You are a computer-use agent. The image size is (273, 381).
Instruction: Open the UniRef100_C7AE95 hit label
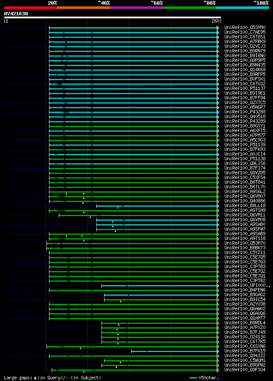pyautogui.click(x=245, y=32)
